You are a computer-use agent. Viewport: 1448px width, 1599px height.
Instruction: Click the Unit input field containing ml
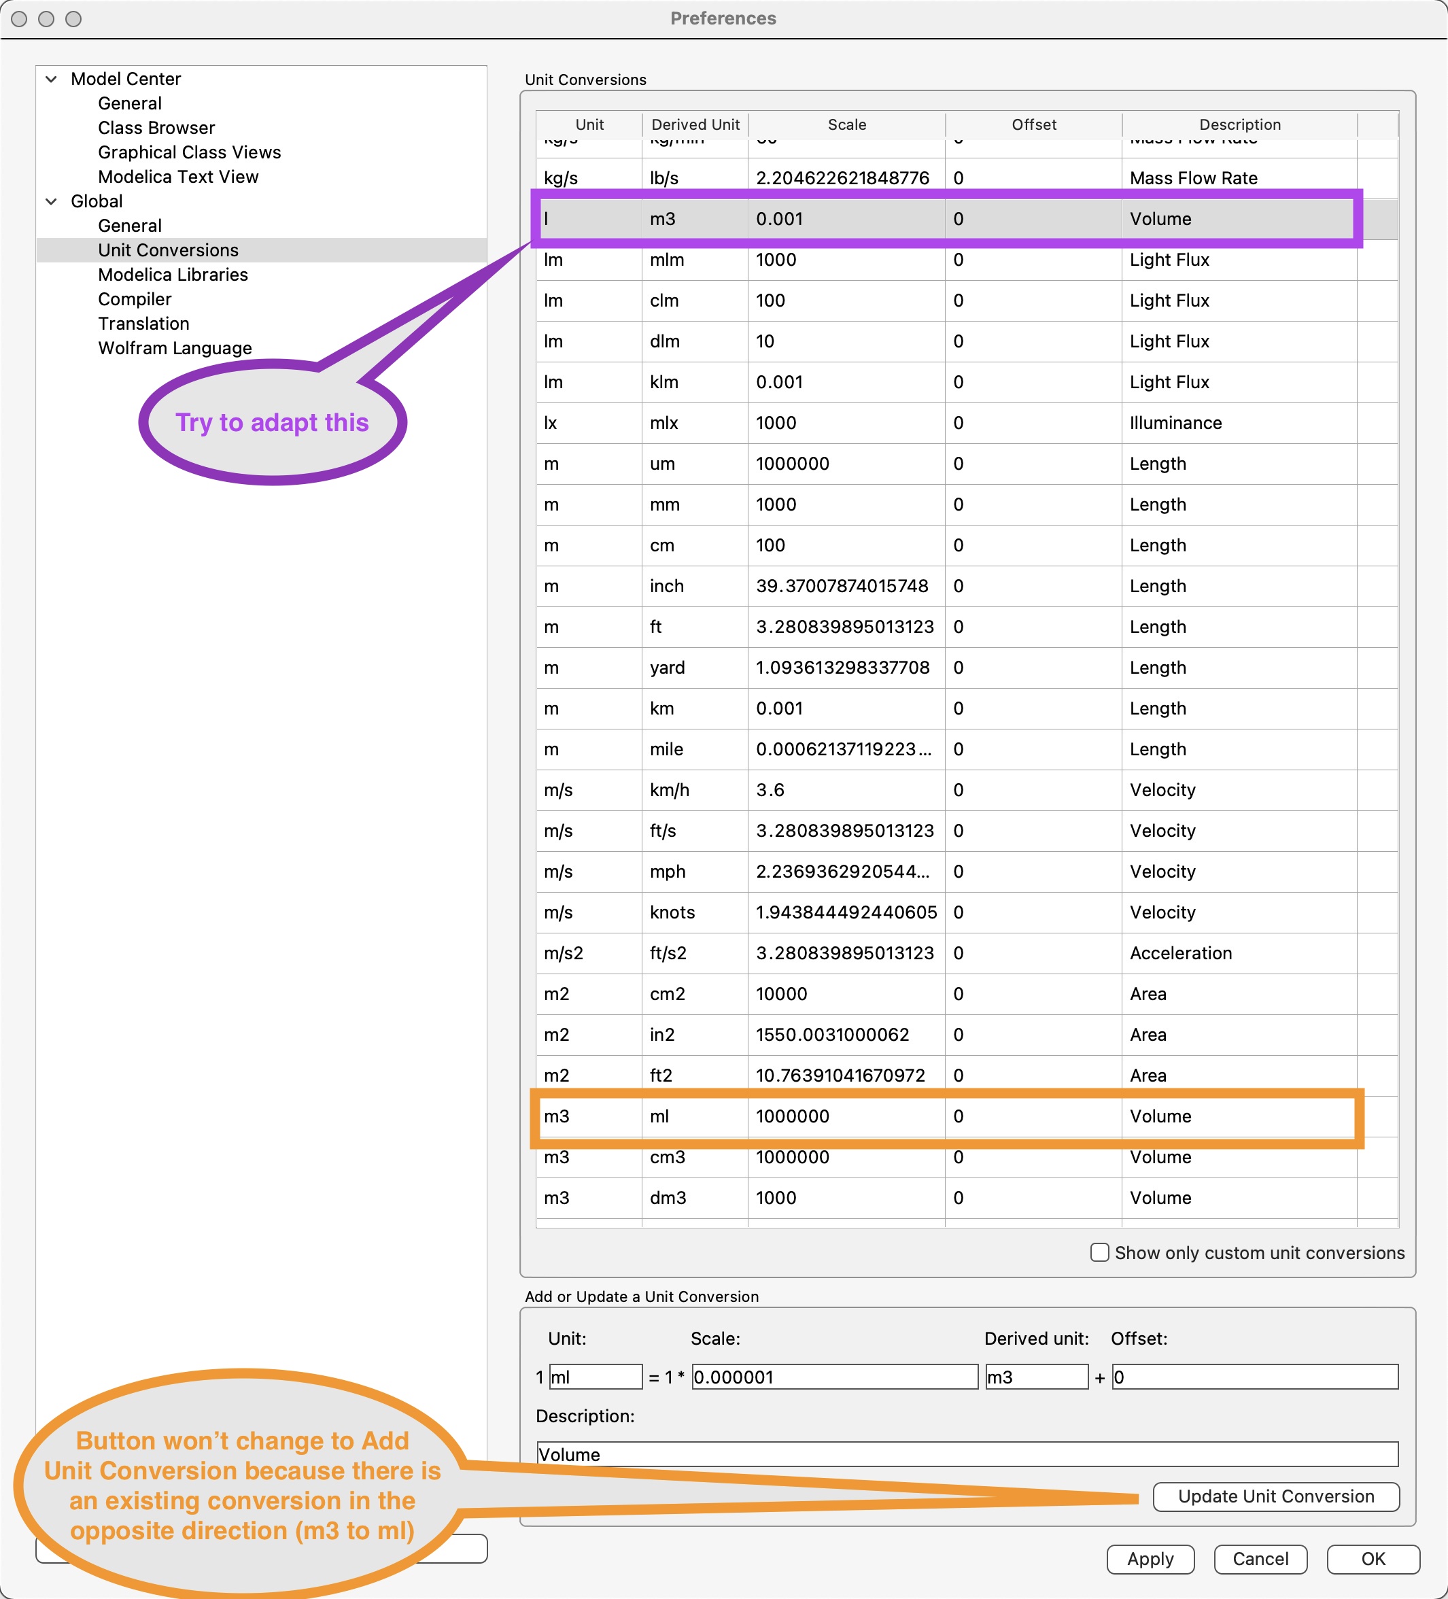click(x=595, y=1377)
